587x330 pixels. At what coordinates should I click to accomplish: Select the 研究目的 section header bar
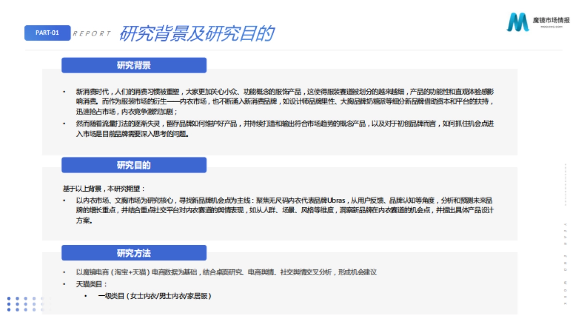[134, 165]
